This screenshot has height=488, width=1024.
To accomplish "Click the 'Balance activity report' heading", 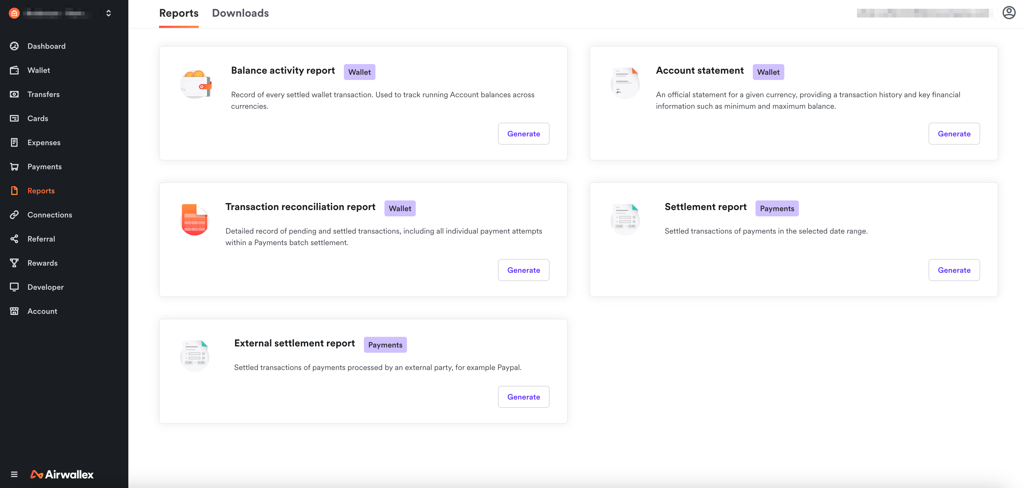I will click(x=283, y=71).
